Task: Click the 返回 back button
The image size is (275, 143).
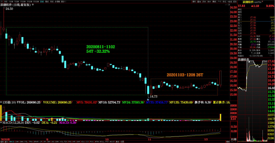Action: point(235,2)
